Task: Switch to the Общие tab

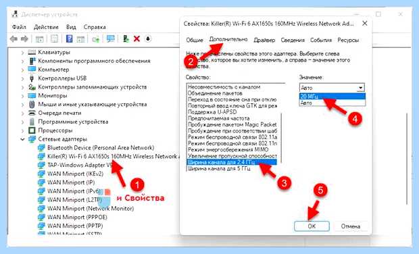Action: [195, 40]
